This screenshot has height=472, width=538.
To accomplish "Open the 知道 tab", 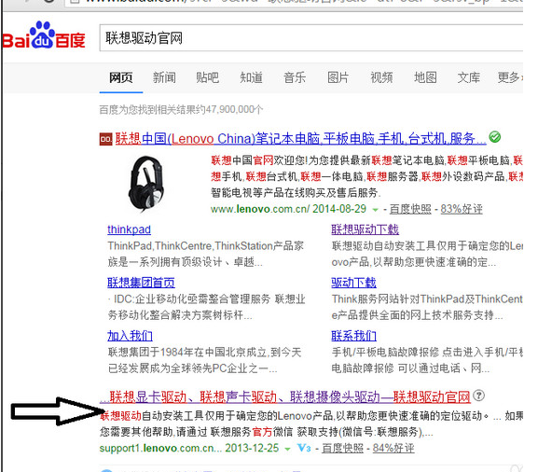I will (x=251, y=77).
